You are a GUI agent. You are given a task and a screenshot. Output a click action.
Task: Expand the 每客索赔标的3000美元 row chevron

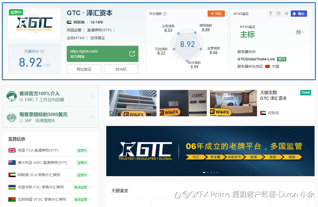click(x=93, y=117)
